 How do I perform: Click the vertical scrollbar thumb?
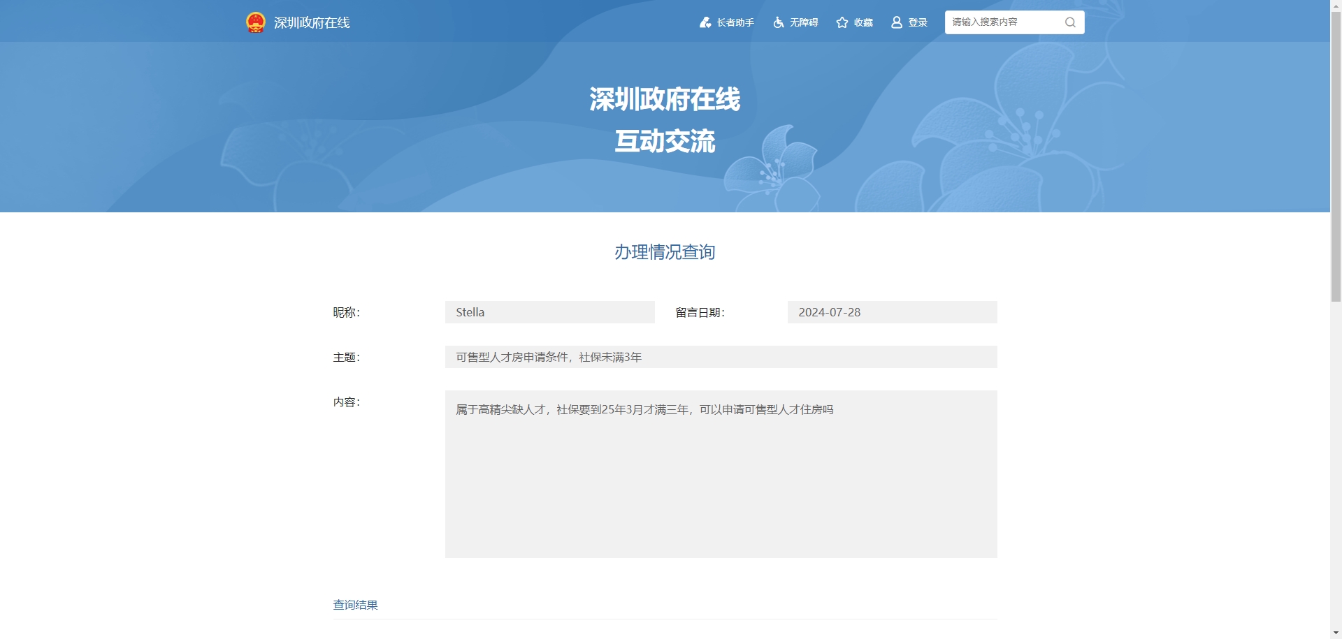[1336, 156]
